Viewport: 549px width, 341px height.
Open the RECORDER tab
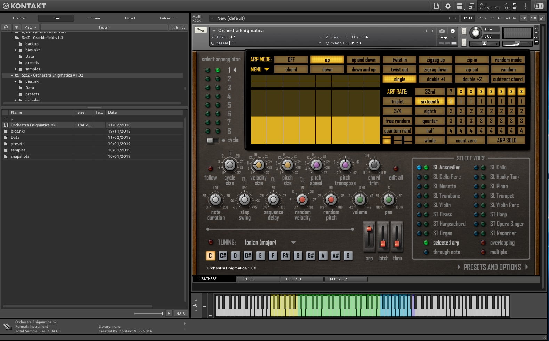[x=346, y=279]
